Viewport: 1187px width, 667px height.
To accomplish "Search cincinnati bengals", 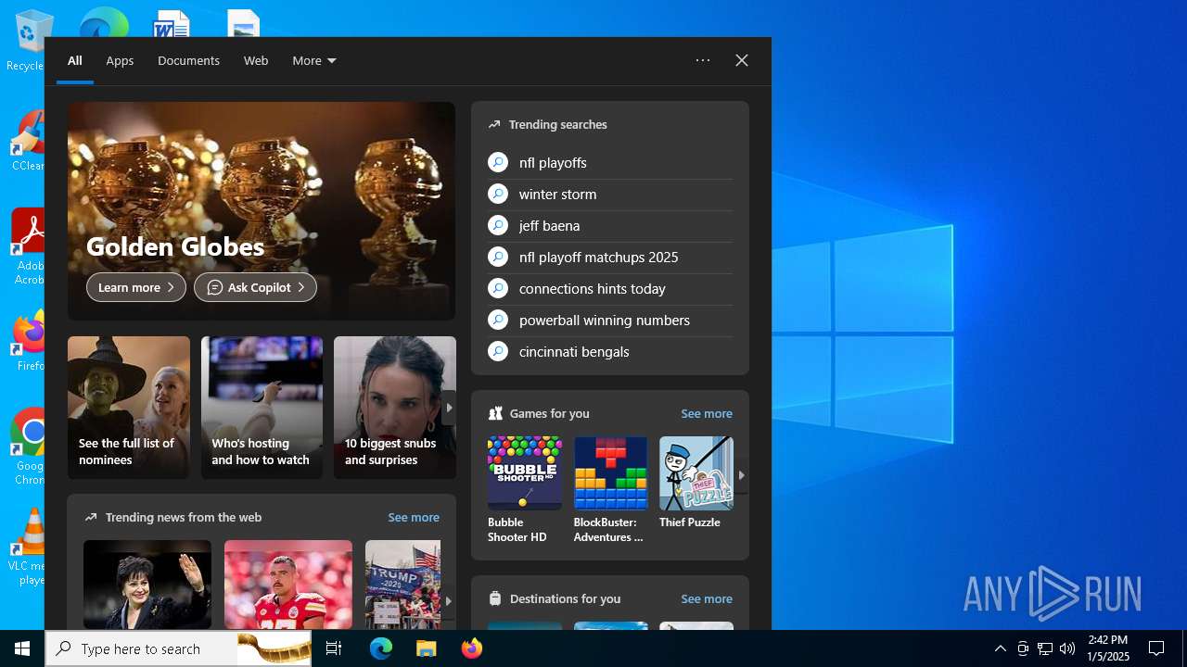I will pyautogui.click(x=574, y=351).
